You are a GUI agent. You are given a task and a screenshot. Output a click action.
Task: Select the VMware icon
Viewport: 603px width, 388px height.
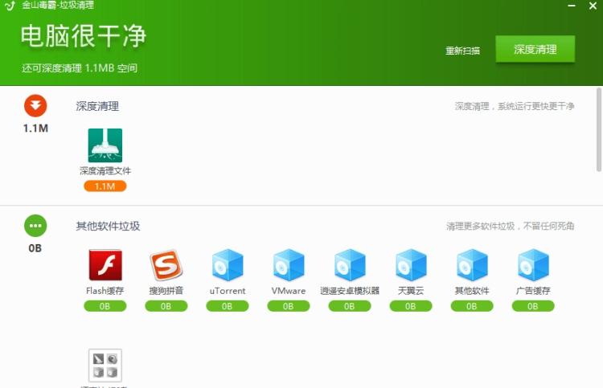(289, 265)
